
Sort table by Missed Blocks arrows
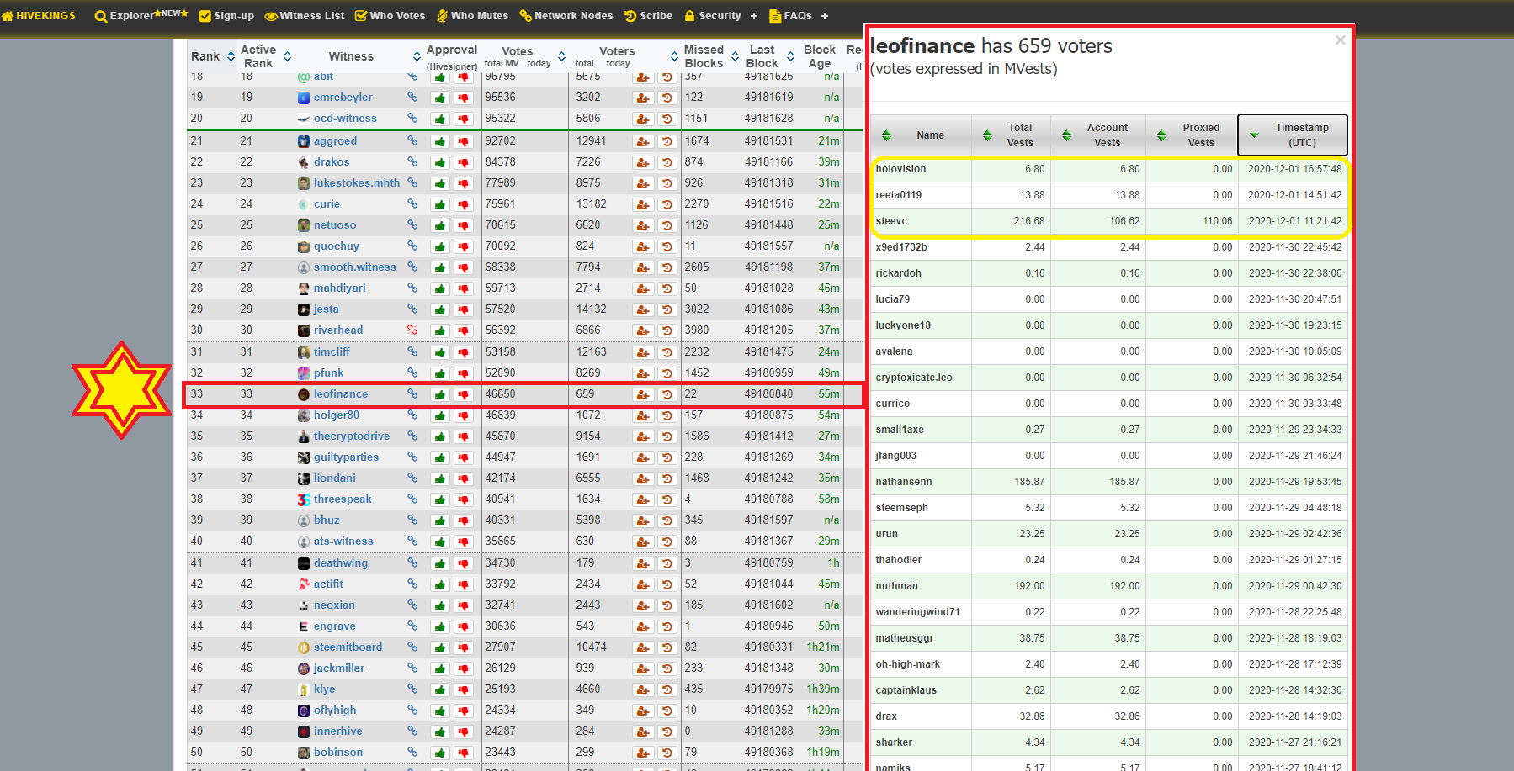[735, 56]
